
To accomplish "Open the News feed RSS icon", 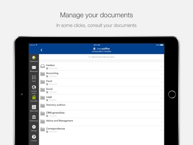I will (x=34, y=107).
